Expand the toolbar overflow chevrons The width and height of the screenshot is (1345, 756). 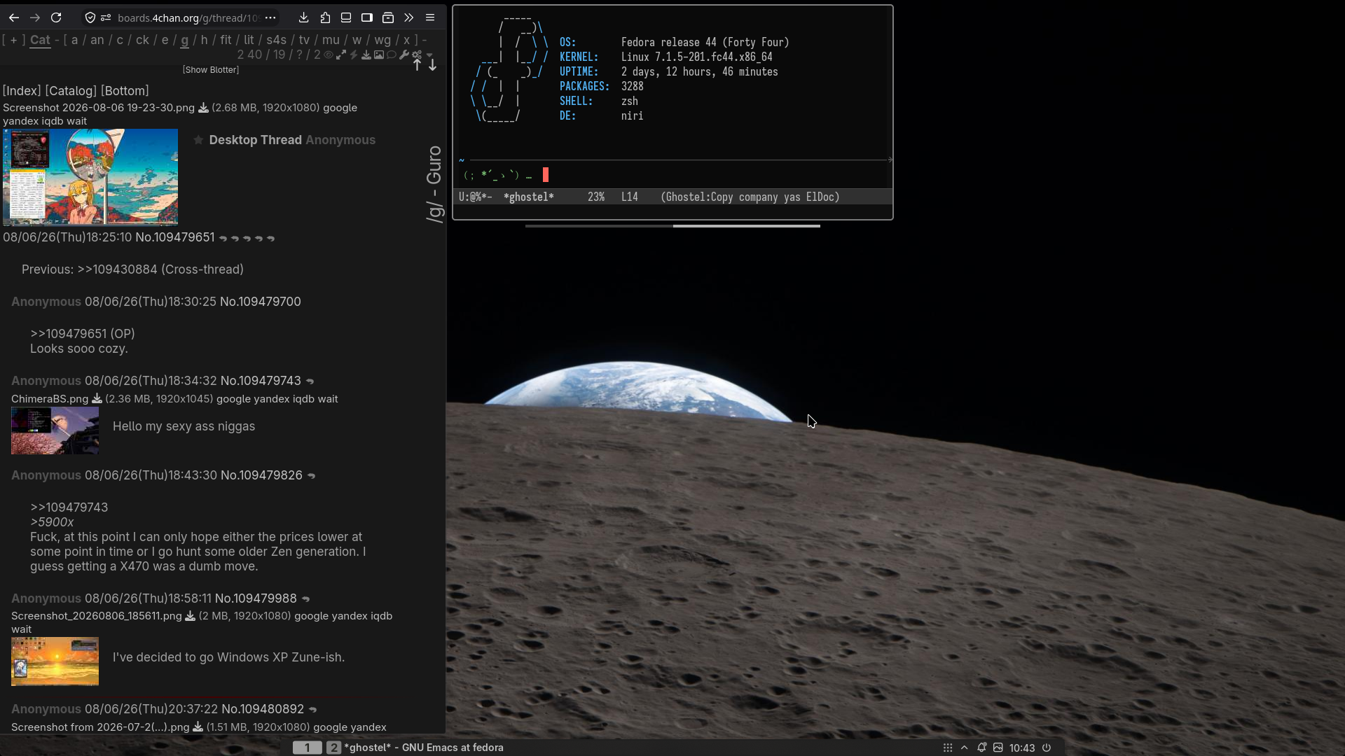pyautogui.click(x=409, y=17)
